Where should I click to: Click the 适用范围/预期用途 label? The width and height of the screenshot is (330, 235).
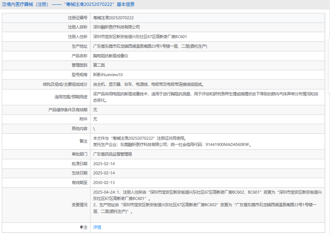coord(71,97)
